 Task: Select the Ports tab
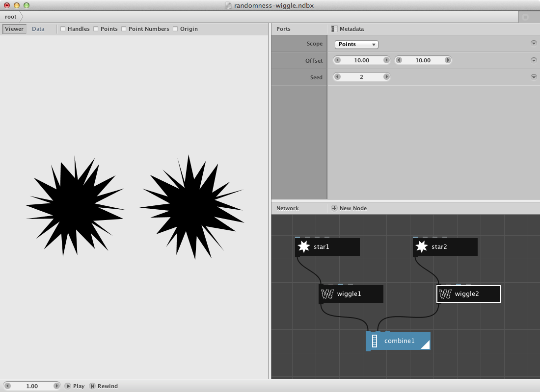coord(283,29)
